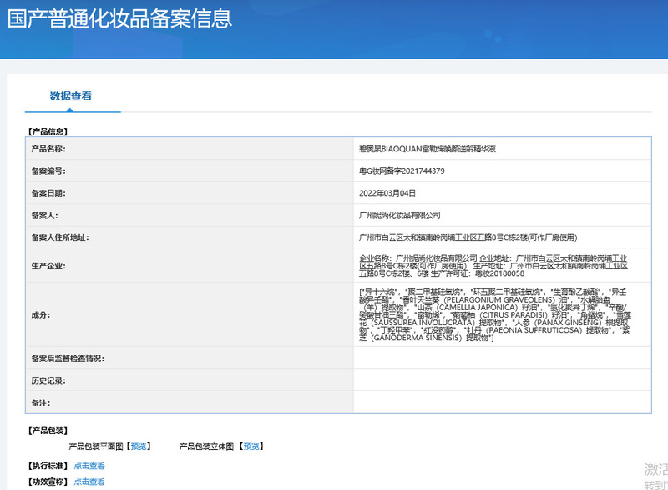
Task: Click the 【执行标准】 label
Action: point(48,466)
